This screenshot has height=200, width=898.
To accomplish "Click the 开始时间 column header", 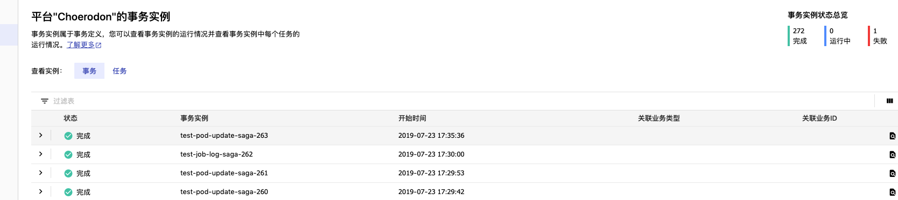I will (412, 118).
